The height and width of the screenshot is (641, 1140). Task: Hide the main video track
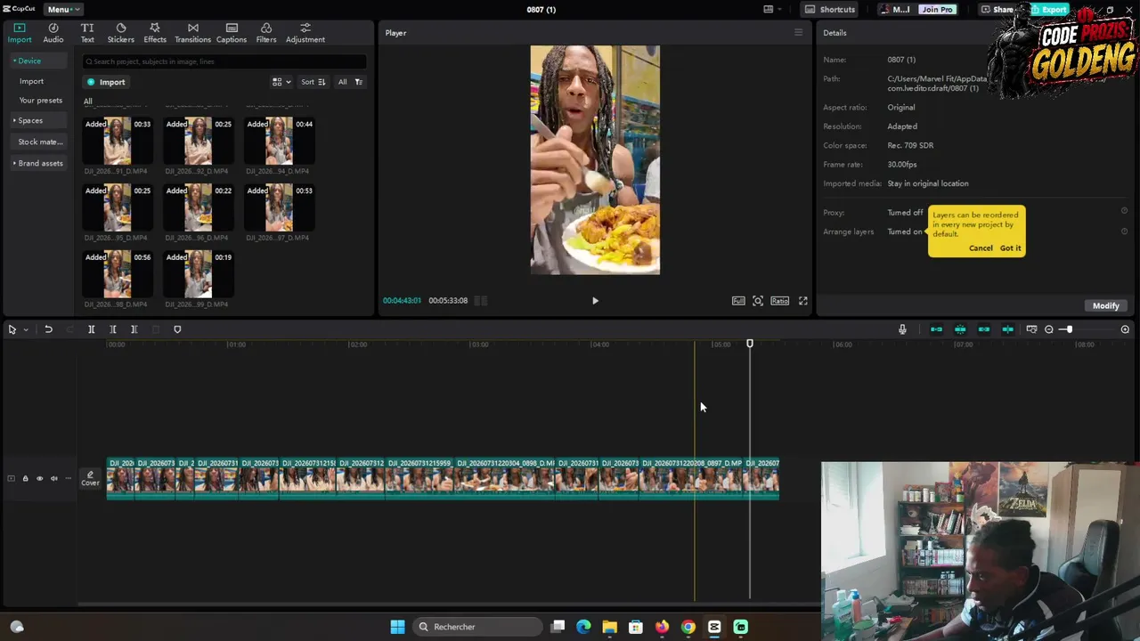click(x=39, y=479)
